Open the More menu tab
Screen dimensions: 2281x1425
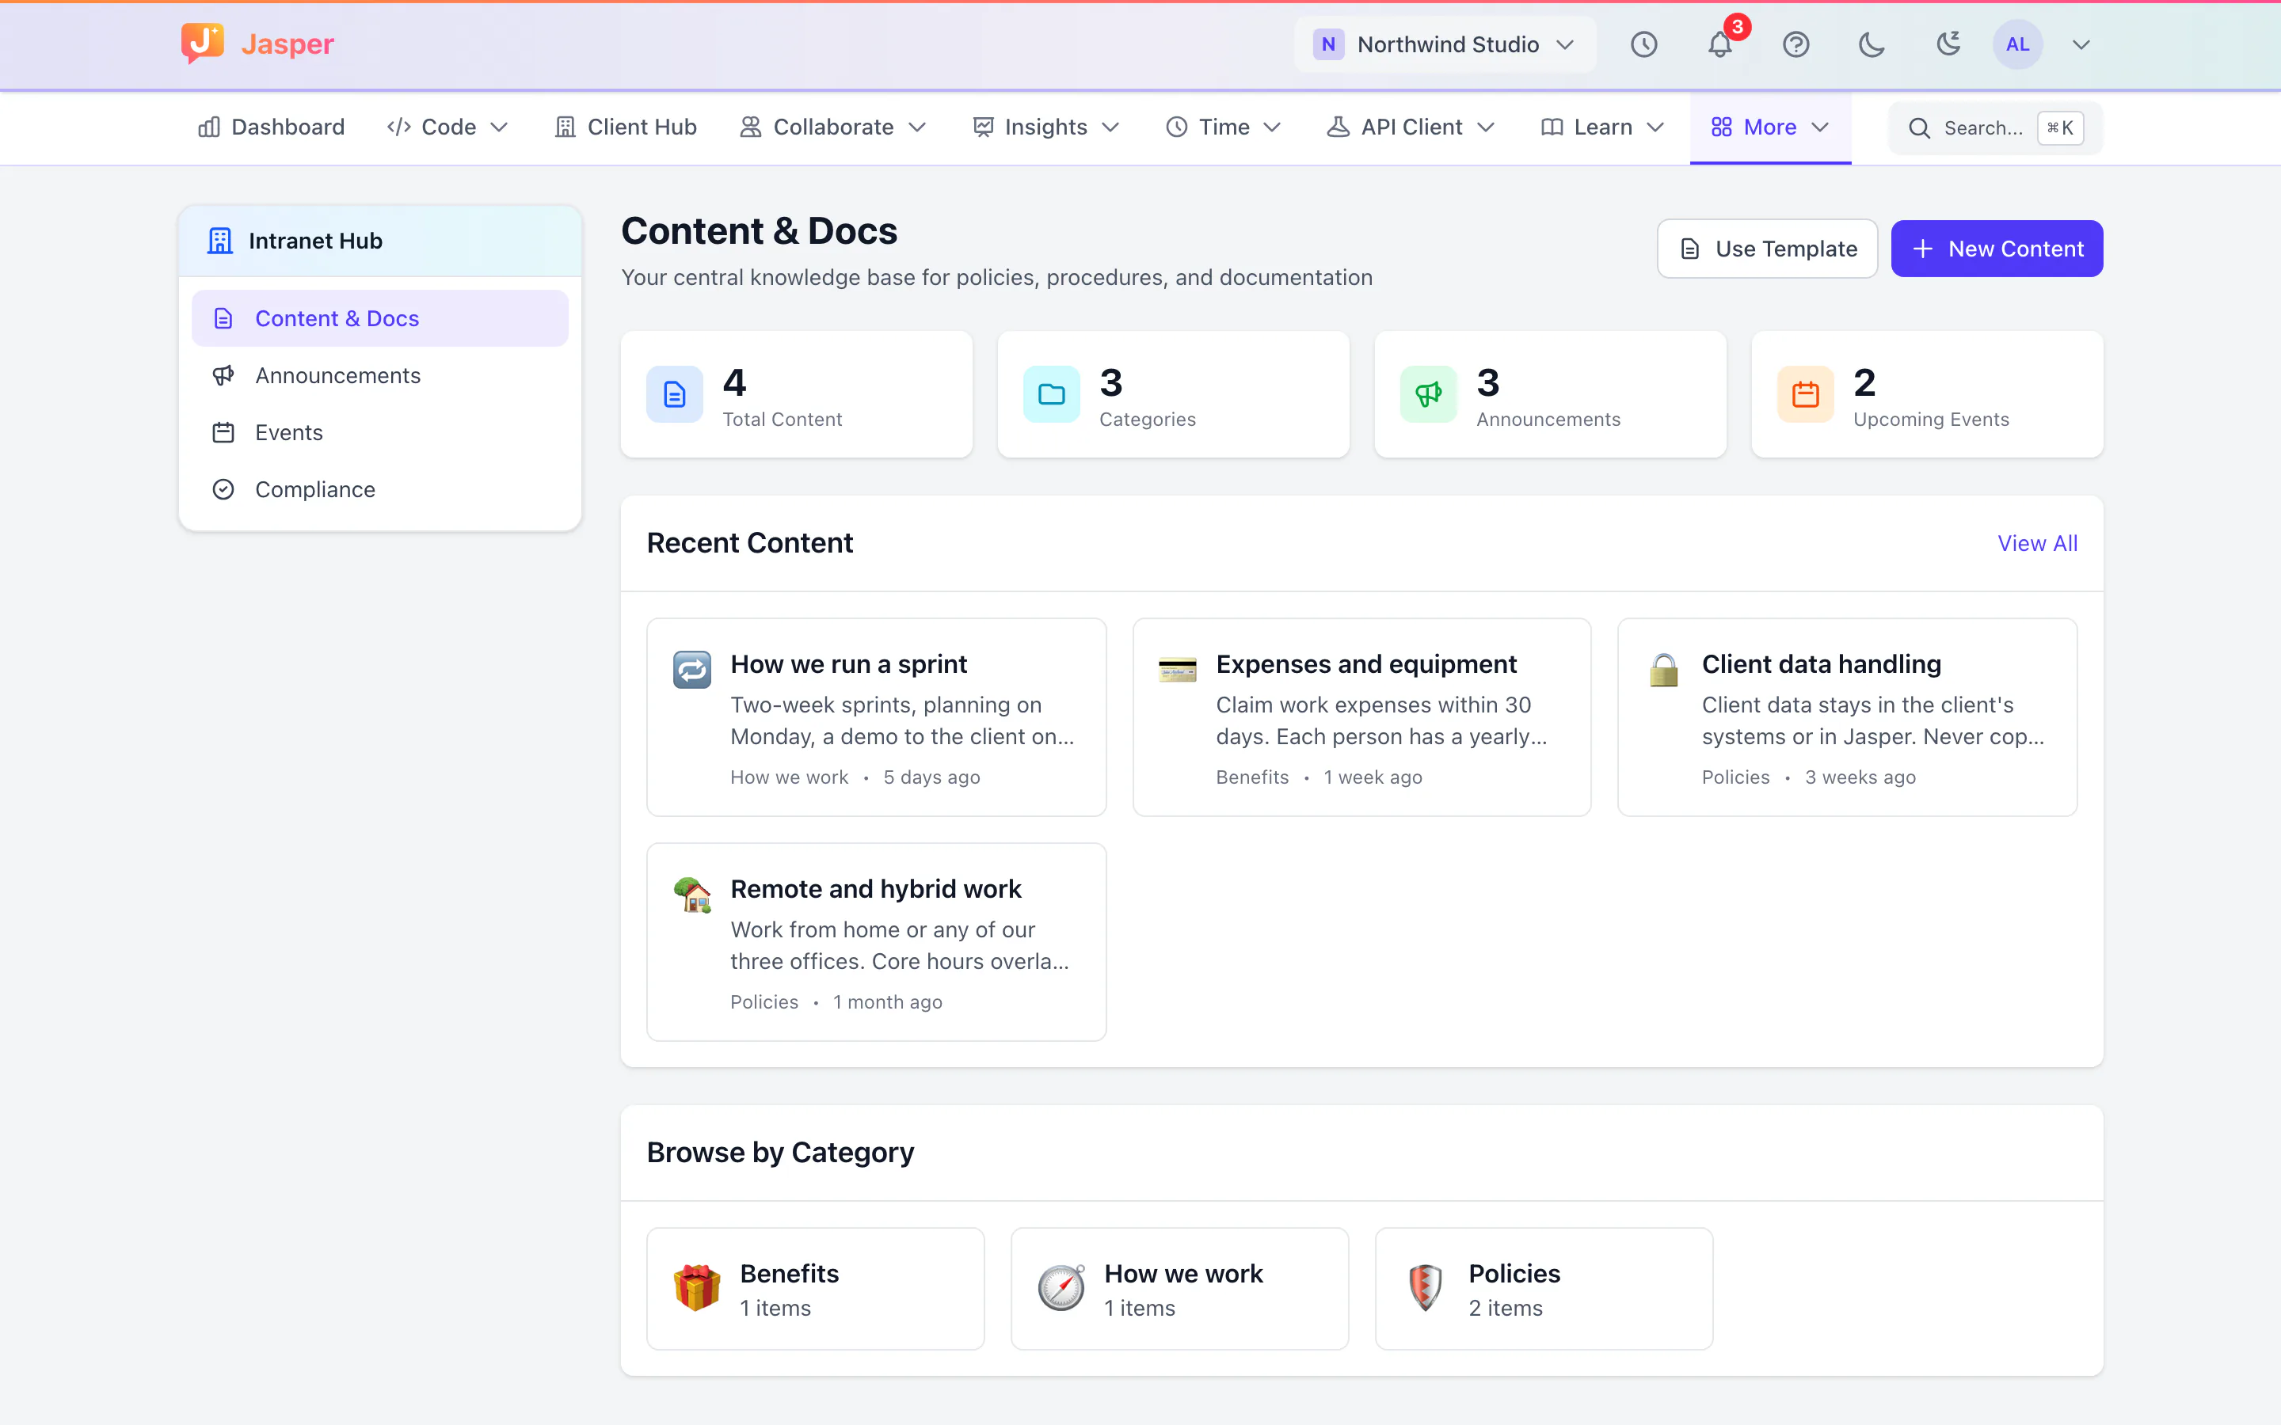1770,127
